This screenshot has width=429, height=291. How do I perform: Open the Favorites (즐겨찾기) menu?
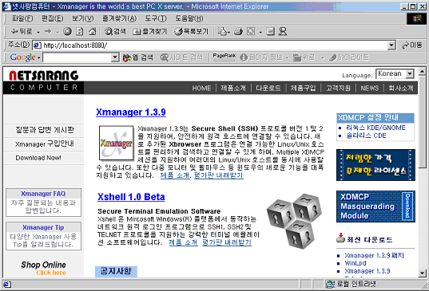pyautogui.click(x=119, y=18)
